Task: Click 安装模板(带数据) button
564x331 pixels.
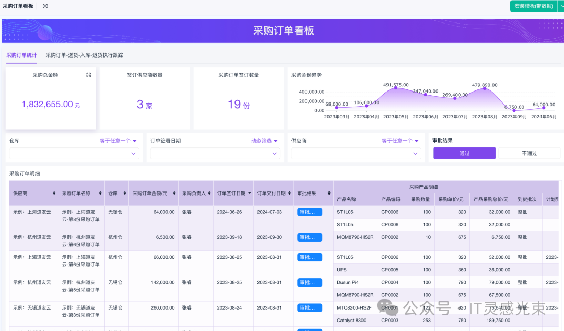Action: (533, 6)
